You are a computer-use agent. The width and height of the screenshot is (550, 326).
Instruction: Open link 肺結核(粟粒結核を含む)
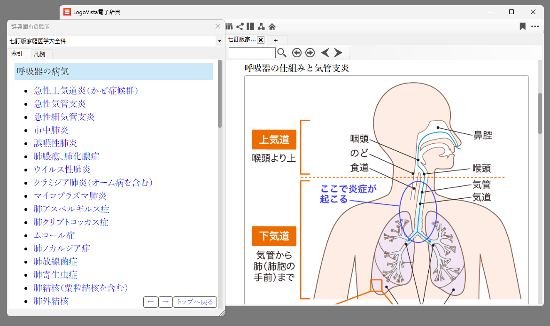81,288
